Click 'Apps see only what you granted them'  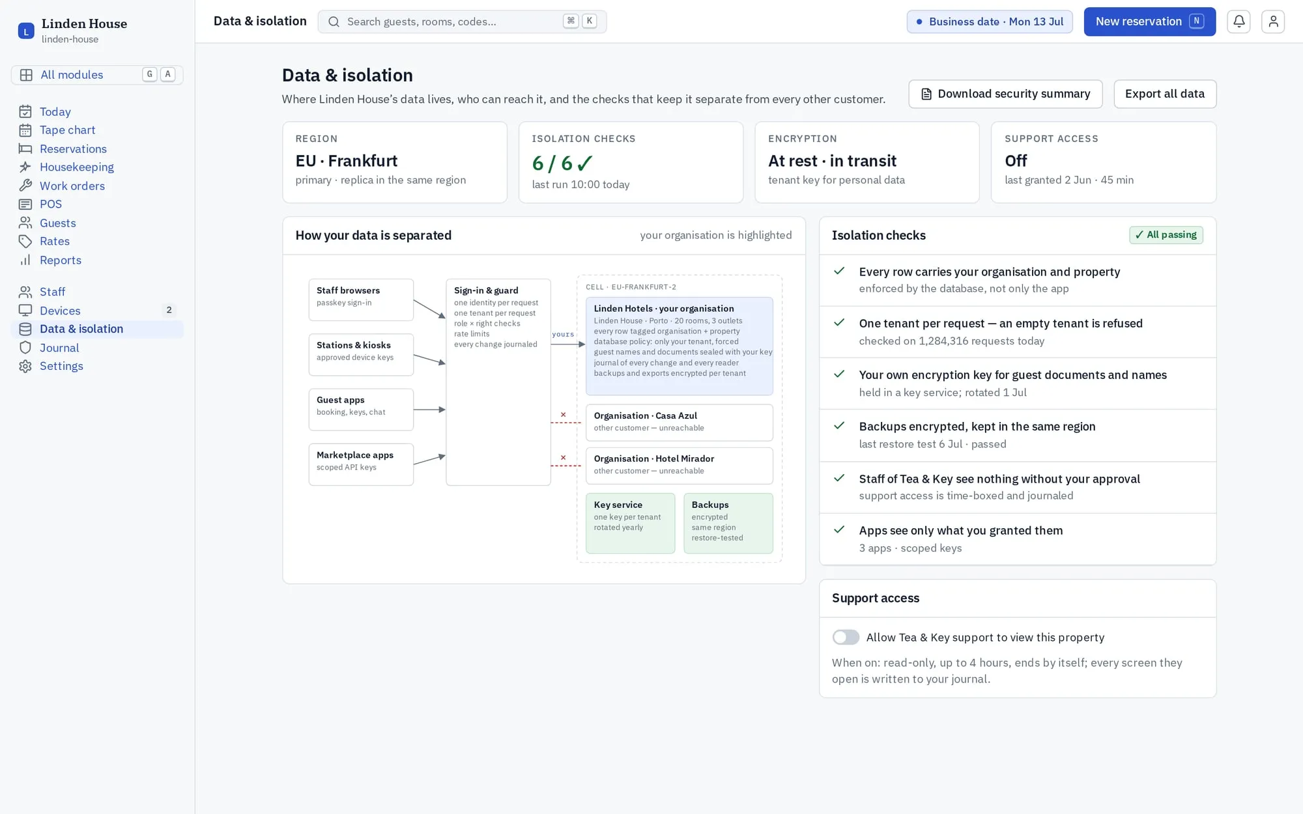[x=961, y=531]
